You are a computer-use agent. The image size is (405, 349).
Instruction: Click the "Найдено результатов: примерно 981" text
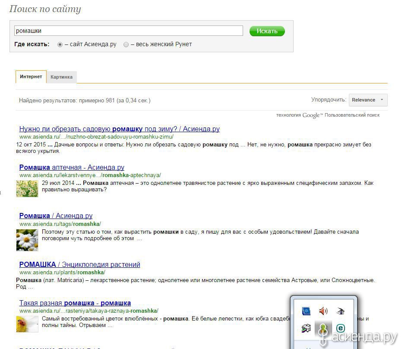point(85,101)
